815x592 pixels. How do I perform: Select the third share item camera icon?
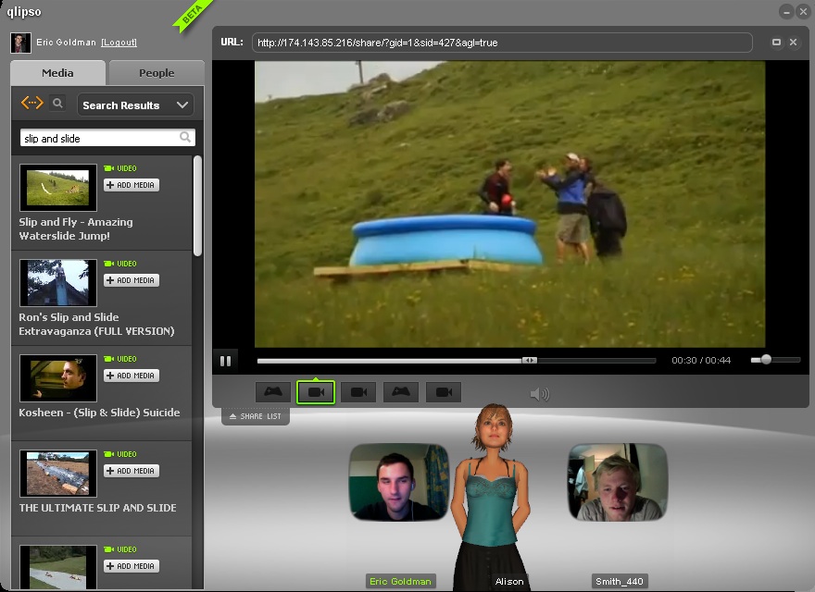358,392
